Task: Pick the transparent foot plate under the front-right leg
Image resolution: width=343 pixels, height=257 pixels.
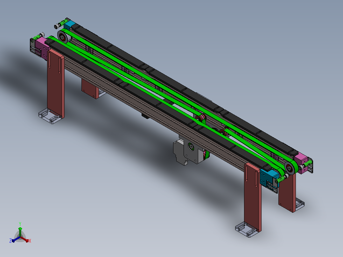Action: [x=247, y=229]
